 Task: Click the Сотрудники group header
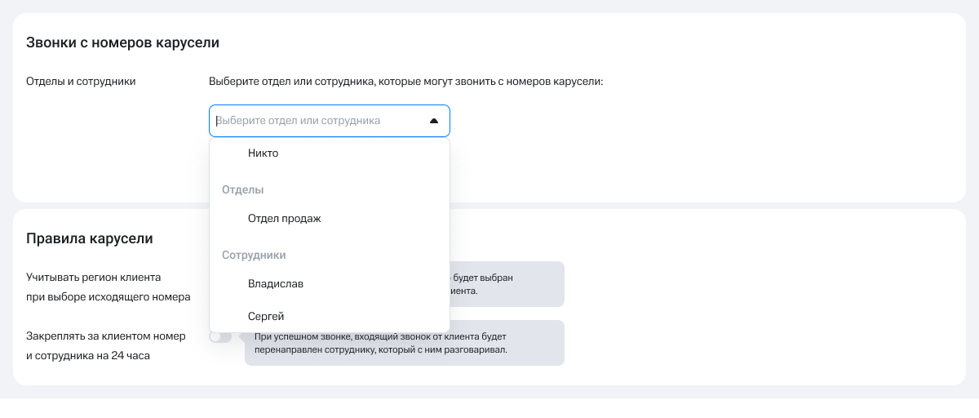(254, 255)
